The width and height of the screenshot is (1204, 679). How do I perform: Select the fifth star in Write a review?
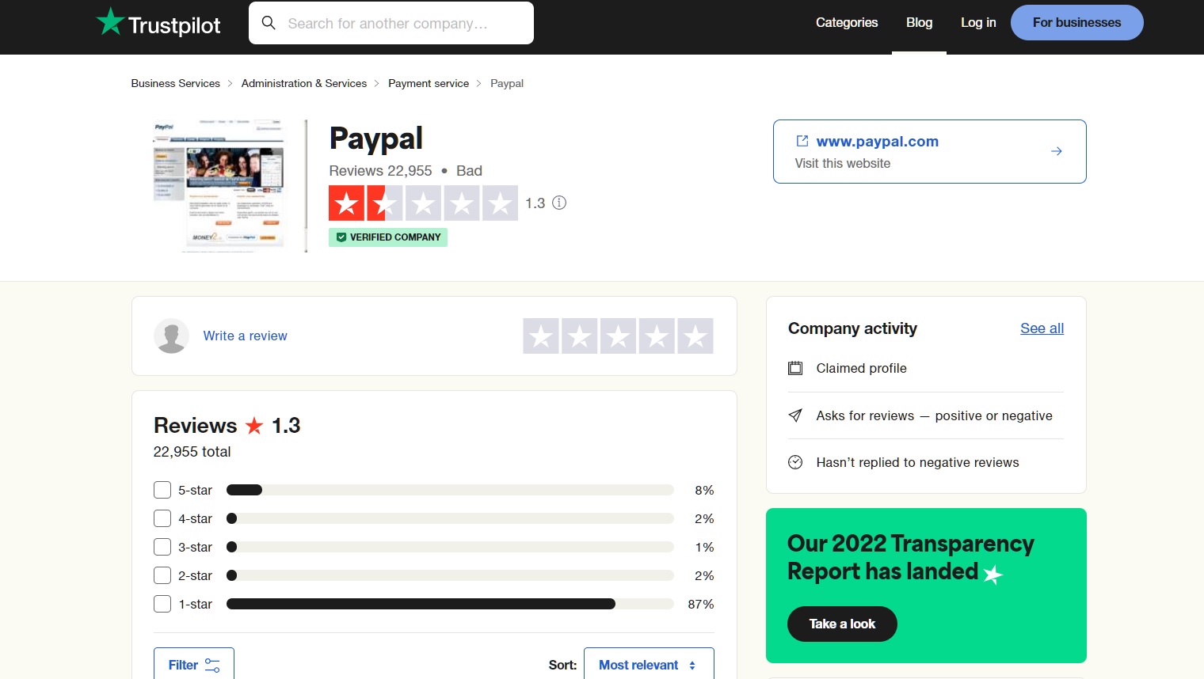click(x=695, y=336)
